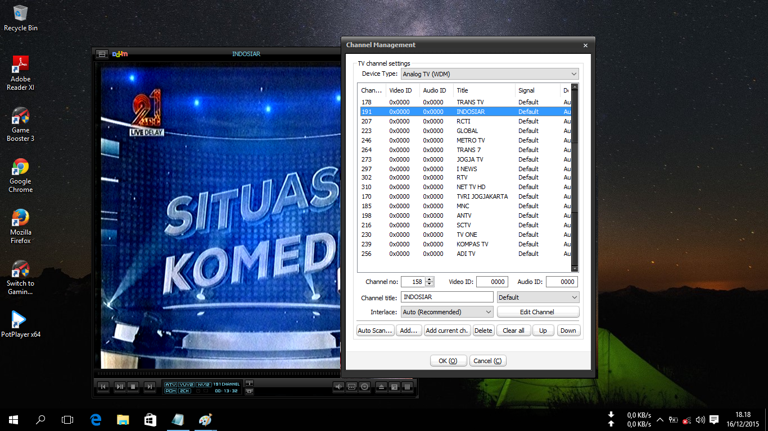Open Game Booster 3 desktop shortcut

point(21,124)
